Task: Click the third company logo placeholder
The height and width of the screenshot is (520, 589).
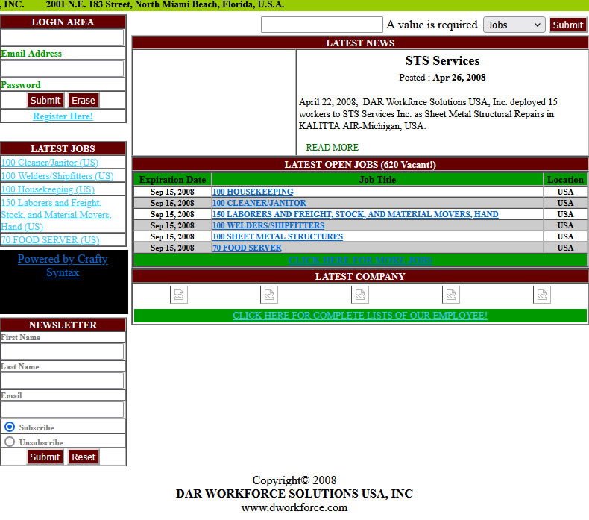Action: (360, 295)
